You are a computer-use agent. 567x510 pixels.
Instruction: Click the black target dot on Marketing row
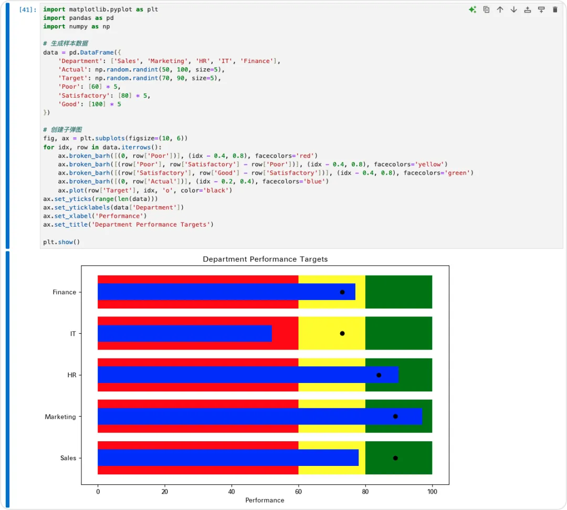[x=395, y=417]
